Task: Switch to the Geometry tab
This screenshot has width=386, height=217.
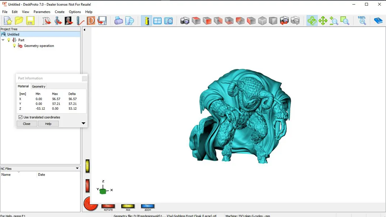Action: click(x=39, y=87)
